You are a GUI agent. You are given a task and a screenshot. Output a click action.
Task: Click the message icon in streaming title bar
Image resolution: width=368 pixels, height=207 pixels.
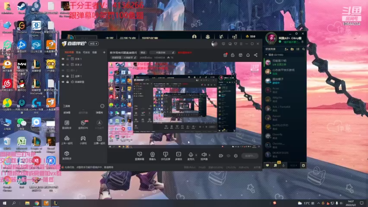223,44
